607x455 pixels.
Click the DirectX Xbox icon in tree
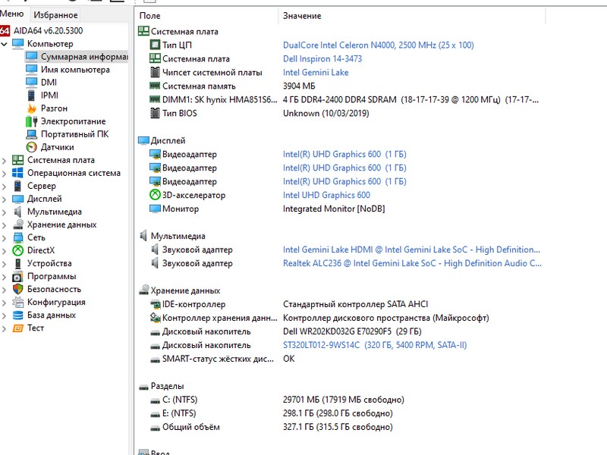(x=17, y=250)
